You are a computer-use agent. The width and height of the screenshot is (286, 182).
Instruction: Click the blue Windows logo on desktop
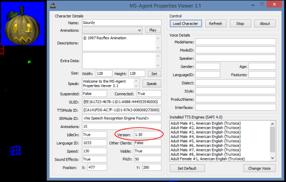pos(14,150)
